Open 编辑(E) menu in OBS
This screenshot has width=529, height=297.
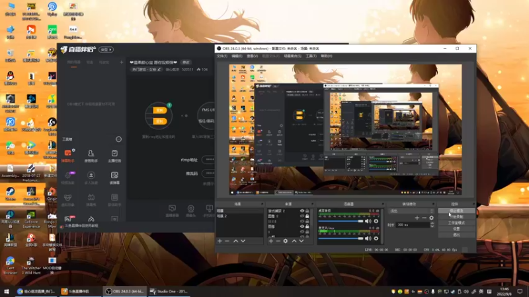237,56
